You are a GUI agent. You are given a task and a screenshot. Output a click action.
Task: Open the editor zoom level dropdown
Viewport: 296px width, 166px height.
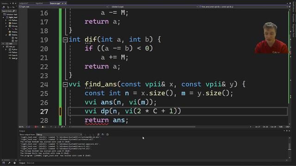click(23, 127)
